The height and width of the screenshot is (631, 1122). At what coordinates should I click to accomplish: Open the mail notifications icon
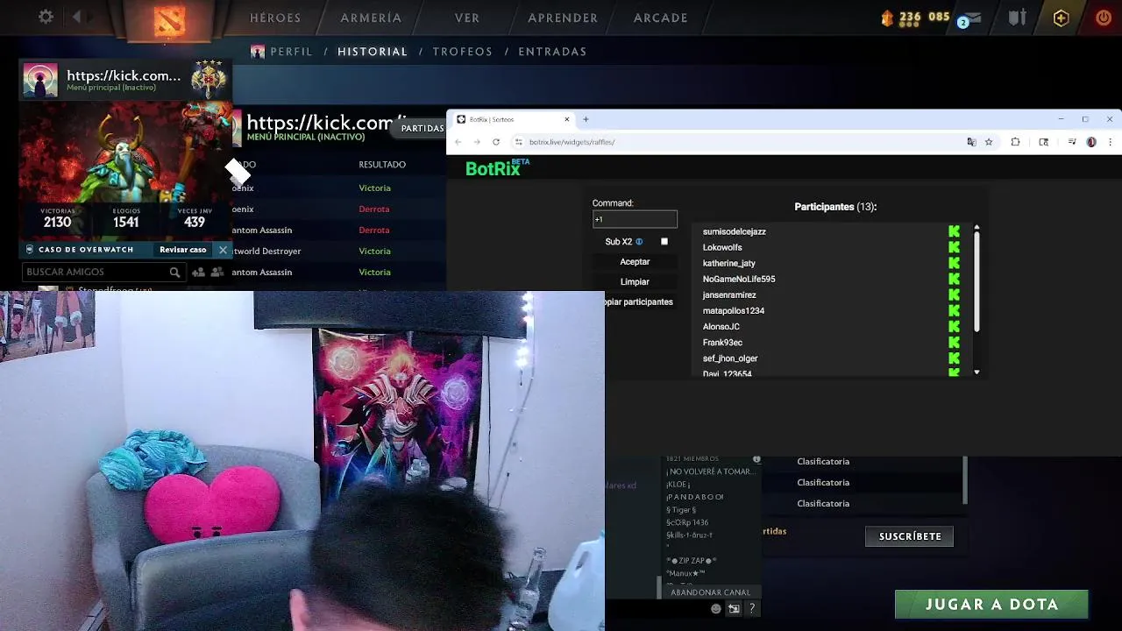pos(971,18)
